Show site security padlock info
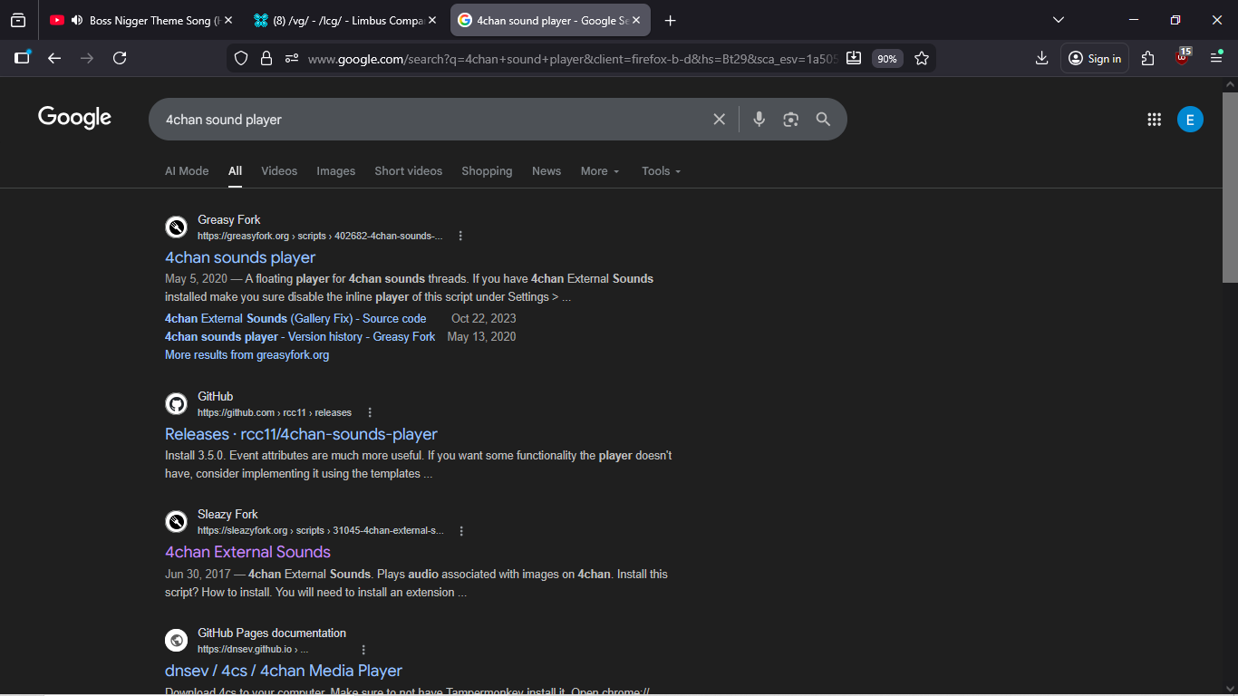 266,58
